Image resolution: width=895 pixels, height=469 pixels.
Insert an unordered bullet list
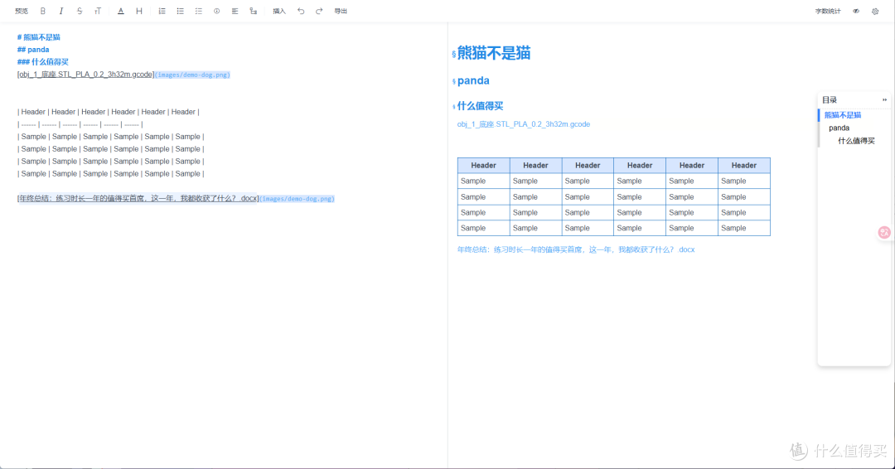[x=181, y=11]
